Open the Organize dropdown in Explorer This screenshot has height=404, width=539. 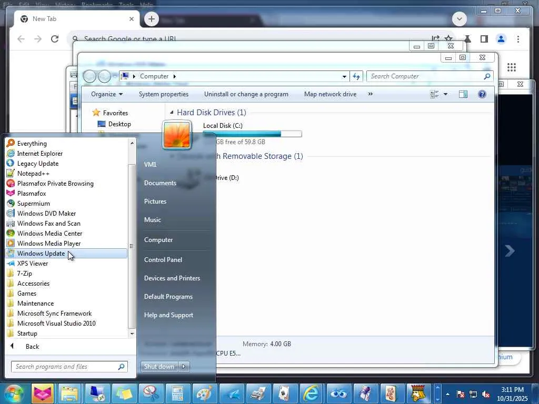click(x=106, y=94)
